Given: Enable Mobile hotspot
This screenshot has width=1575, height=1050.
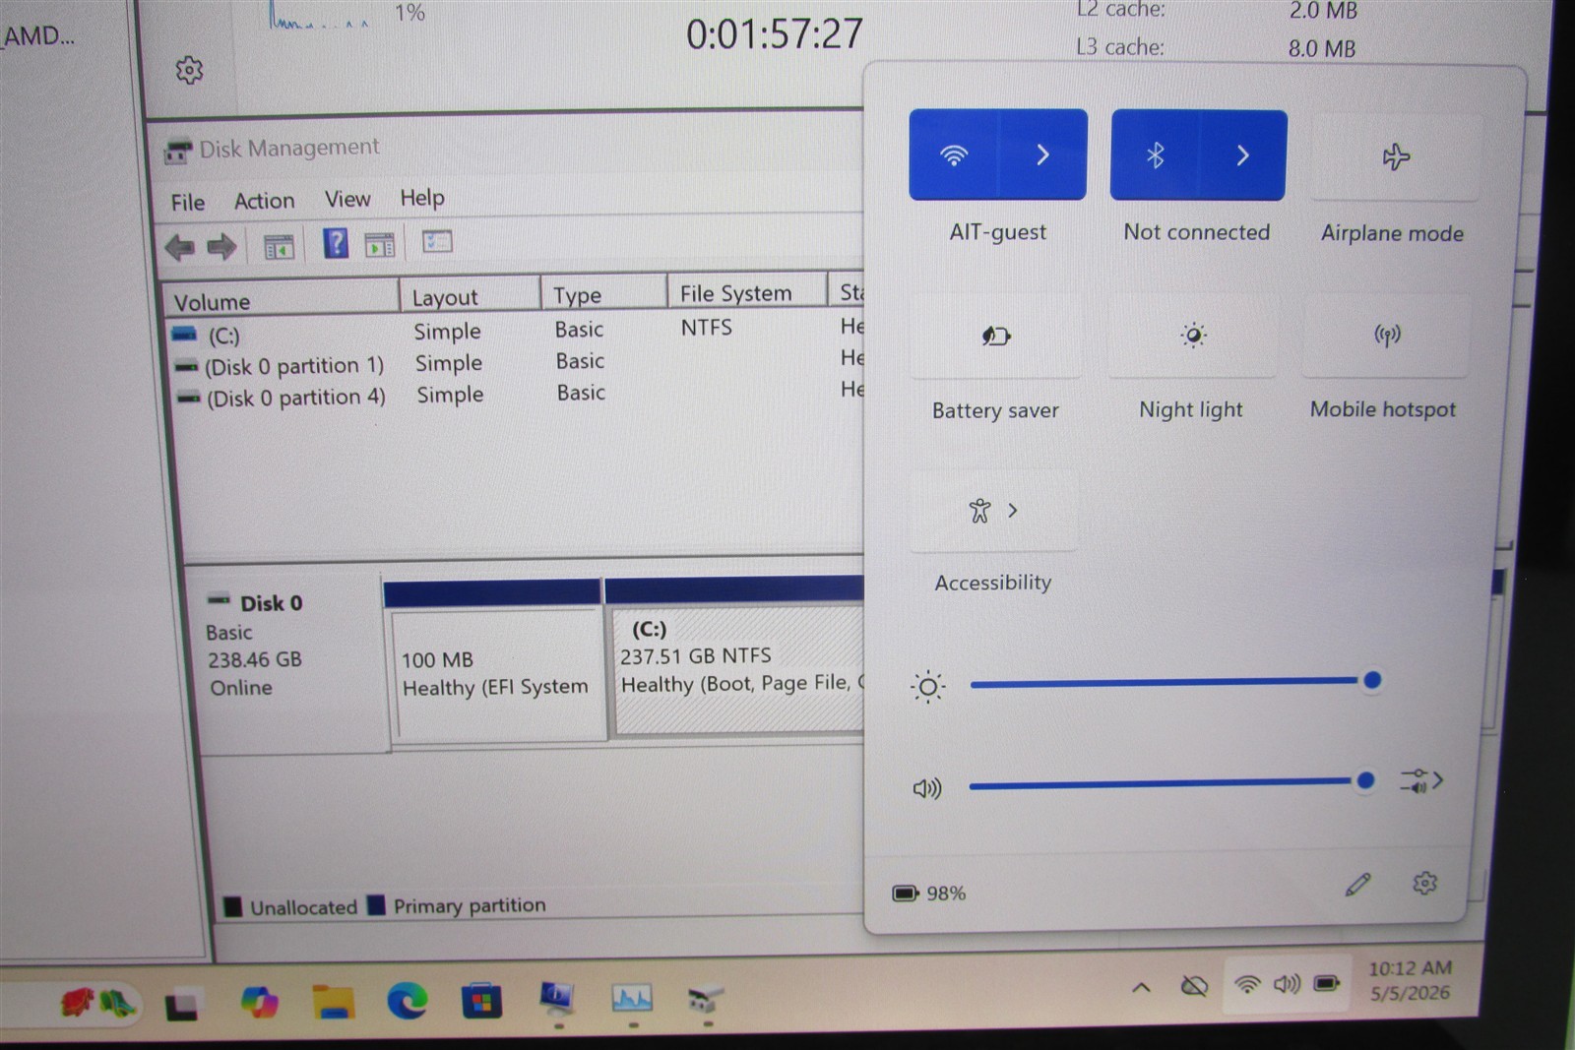Looking at the screenshot, I should (1387, 336).
